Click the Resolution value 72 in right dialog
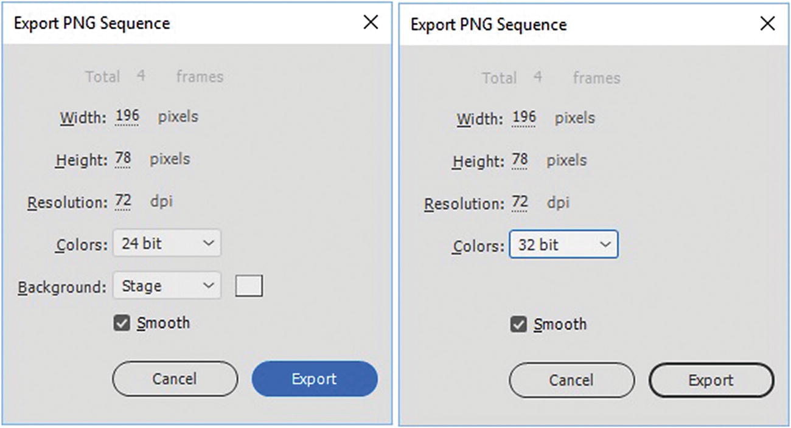 coord(520,202)
